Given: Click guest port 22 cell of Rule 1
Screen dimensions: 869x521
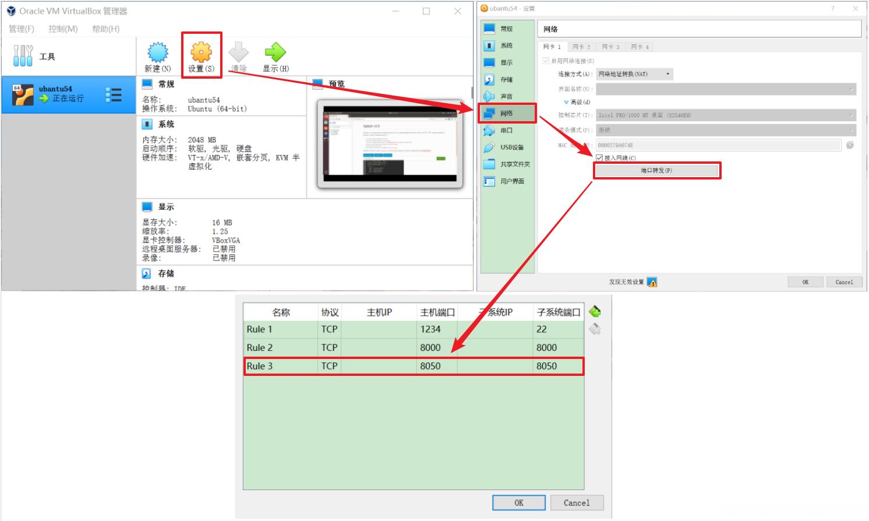Looking at the screenshot, I should [559, 329].
